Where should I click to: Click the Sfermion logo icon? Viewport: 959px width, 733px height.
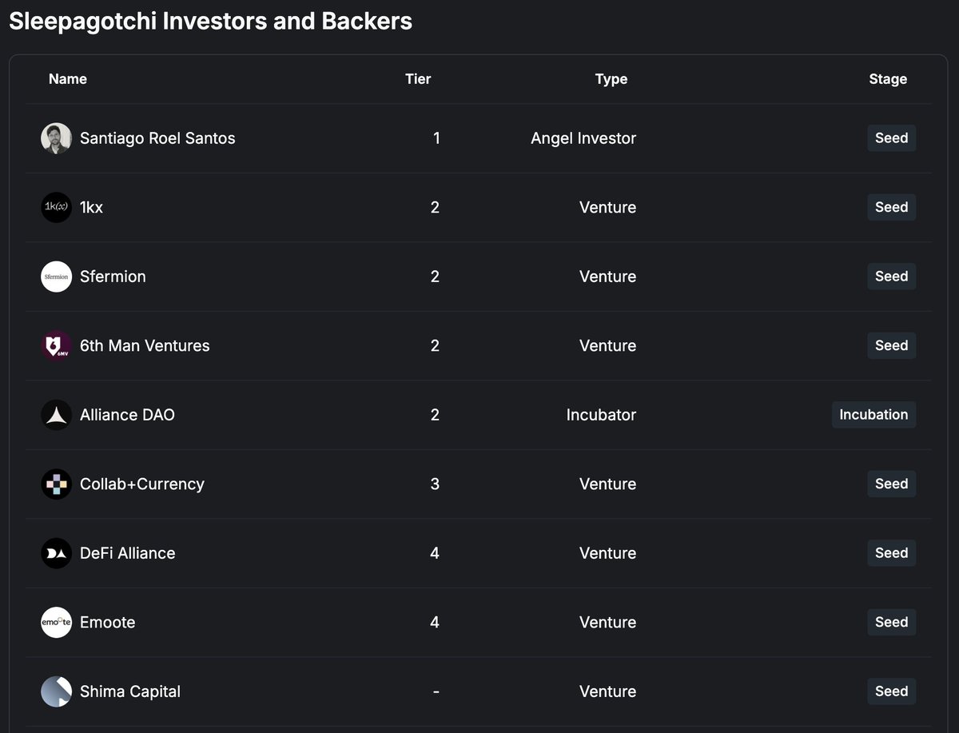(x=56, y=277)
